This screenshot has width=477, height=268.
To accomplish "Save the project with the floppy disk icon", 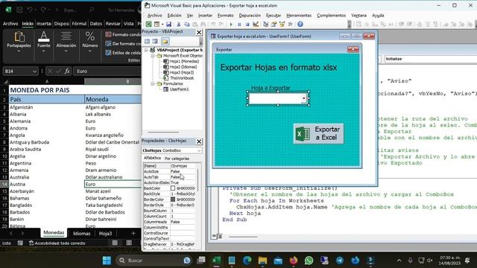I will pyautogui.click(x=168, y=25).
